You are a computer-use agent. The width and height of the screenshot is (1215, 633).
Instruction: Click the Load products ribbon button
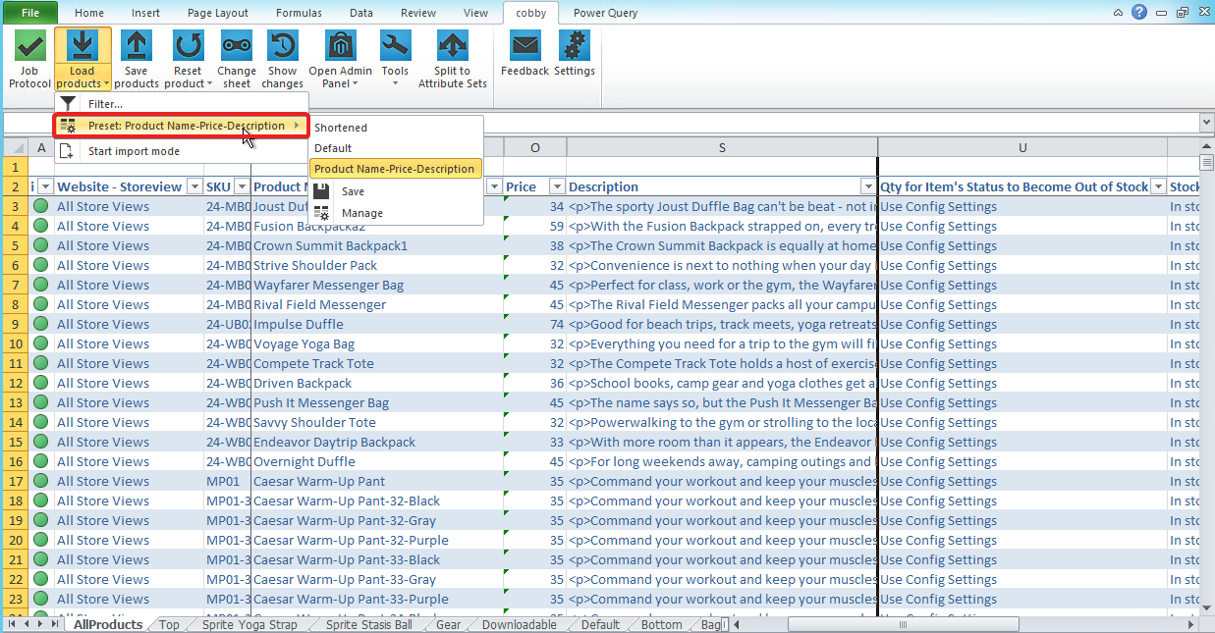coord(83,59)
